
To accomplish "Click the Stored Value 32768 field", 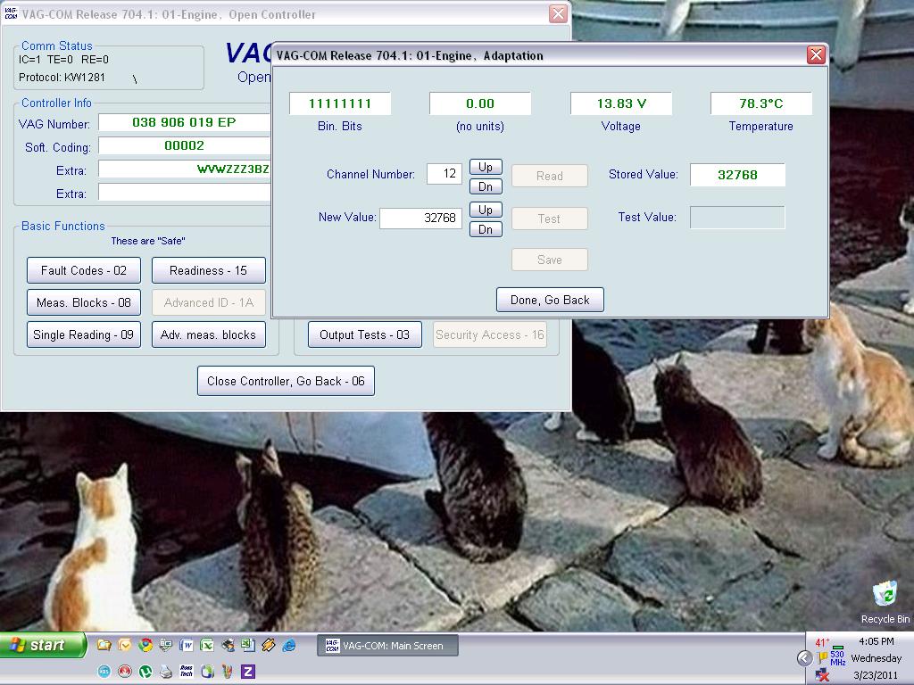I will (x=737, y=175).
